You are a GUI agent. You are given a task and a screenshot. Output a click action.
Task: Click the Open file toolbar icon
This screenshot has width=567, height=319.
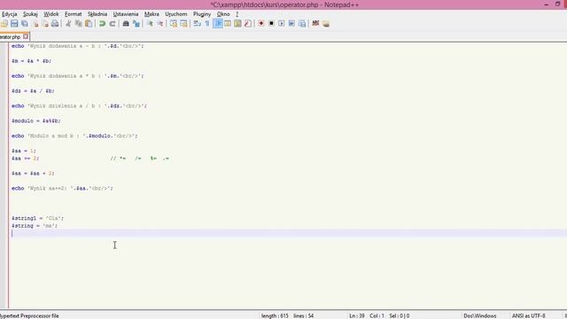[4, 24]
